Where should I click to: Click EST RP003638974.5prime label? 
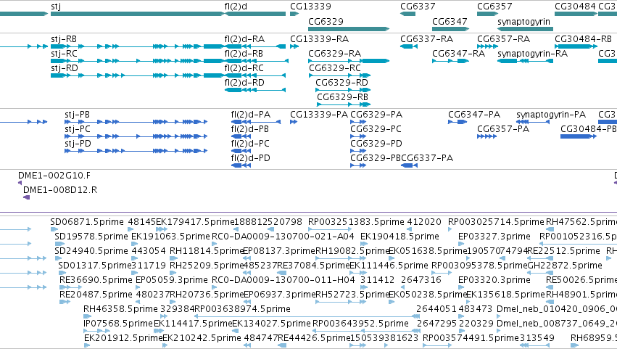(242, 309)
